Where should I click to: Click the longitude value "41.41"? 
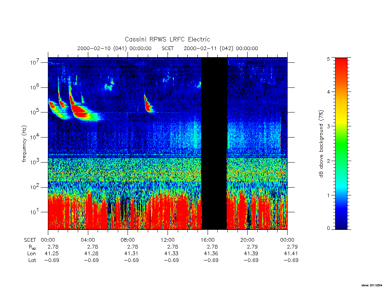pos(291,254)
